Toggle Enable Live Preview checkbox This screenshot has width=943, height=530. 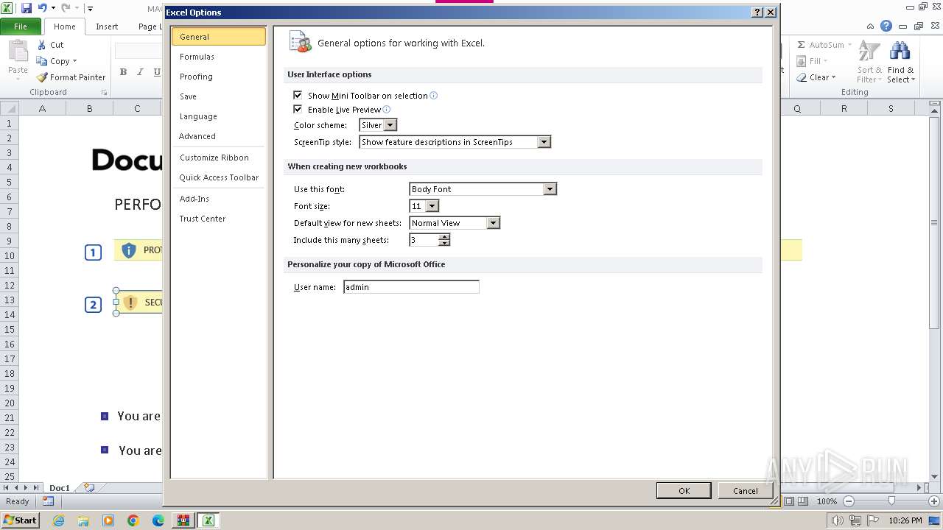click(x=298, y=110)
